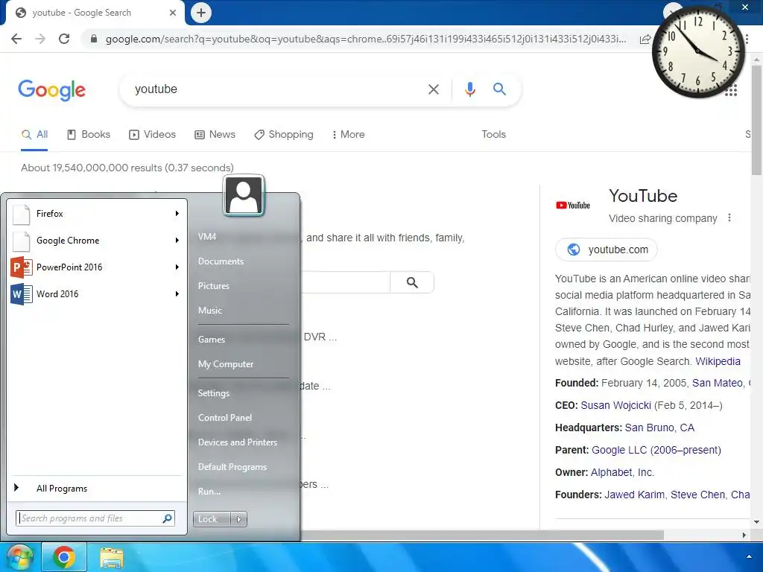Open File Explorer from the taskbar
This screenshot has height=572, width=763.
tap(112, 558)
